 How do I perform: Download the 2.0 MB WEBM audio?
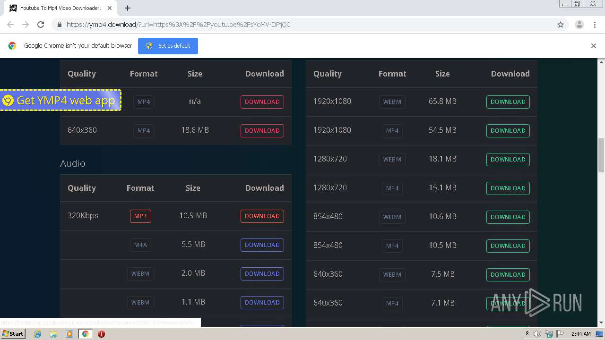pyautogui.click(x=262, y=274)
